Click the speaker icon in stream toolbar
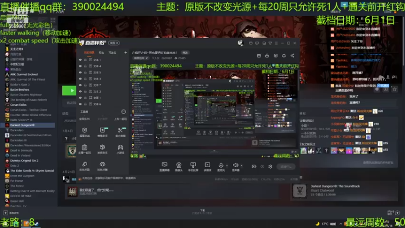The height and width of the screenshot is (228, 405). 235,165
